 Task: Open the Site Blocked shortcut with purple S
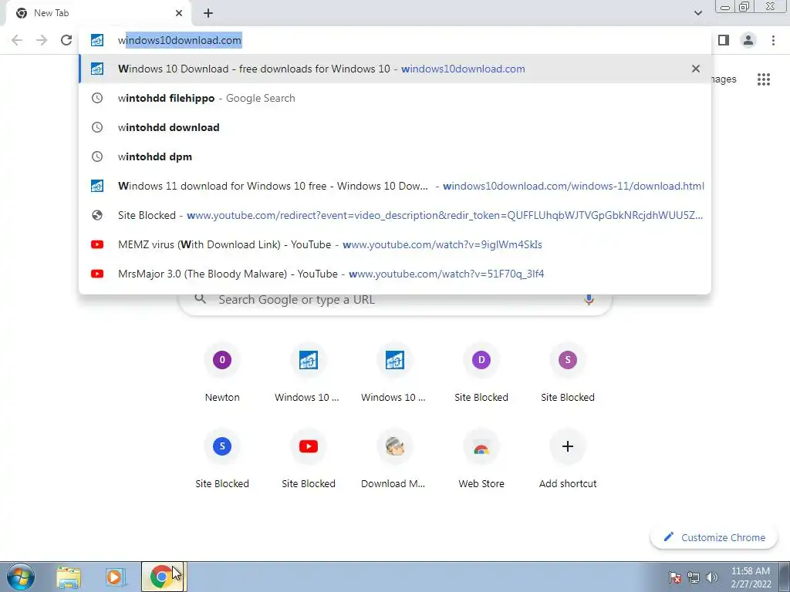point(568,373)
